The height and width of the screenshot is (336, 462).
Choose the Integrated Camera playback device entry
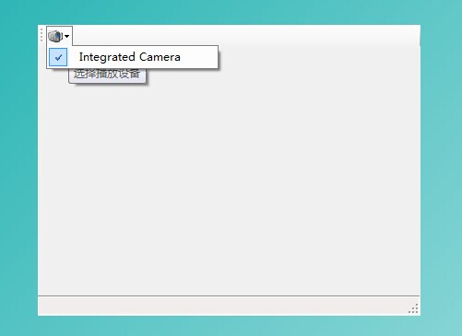tap(132, 57)
